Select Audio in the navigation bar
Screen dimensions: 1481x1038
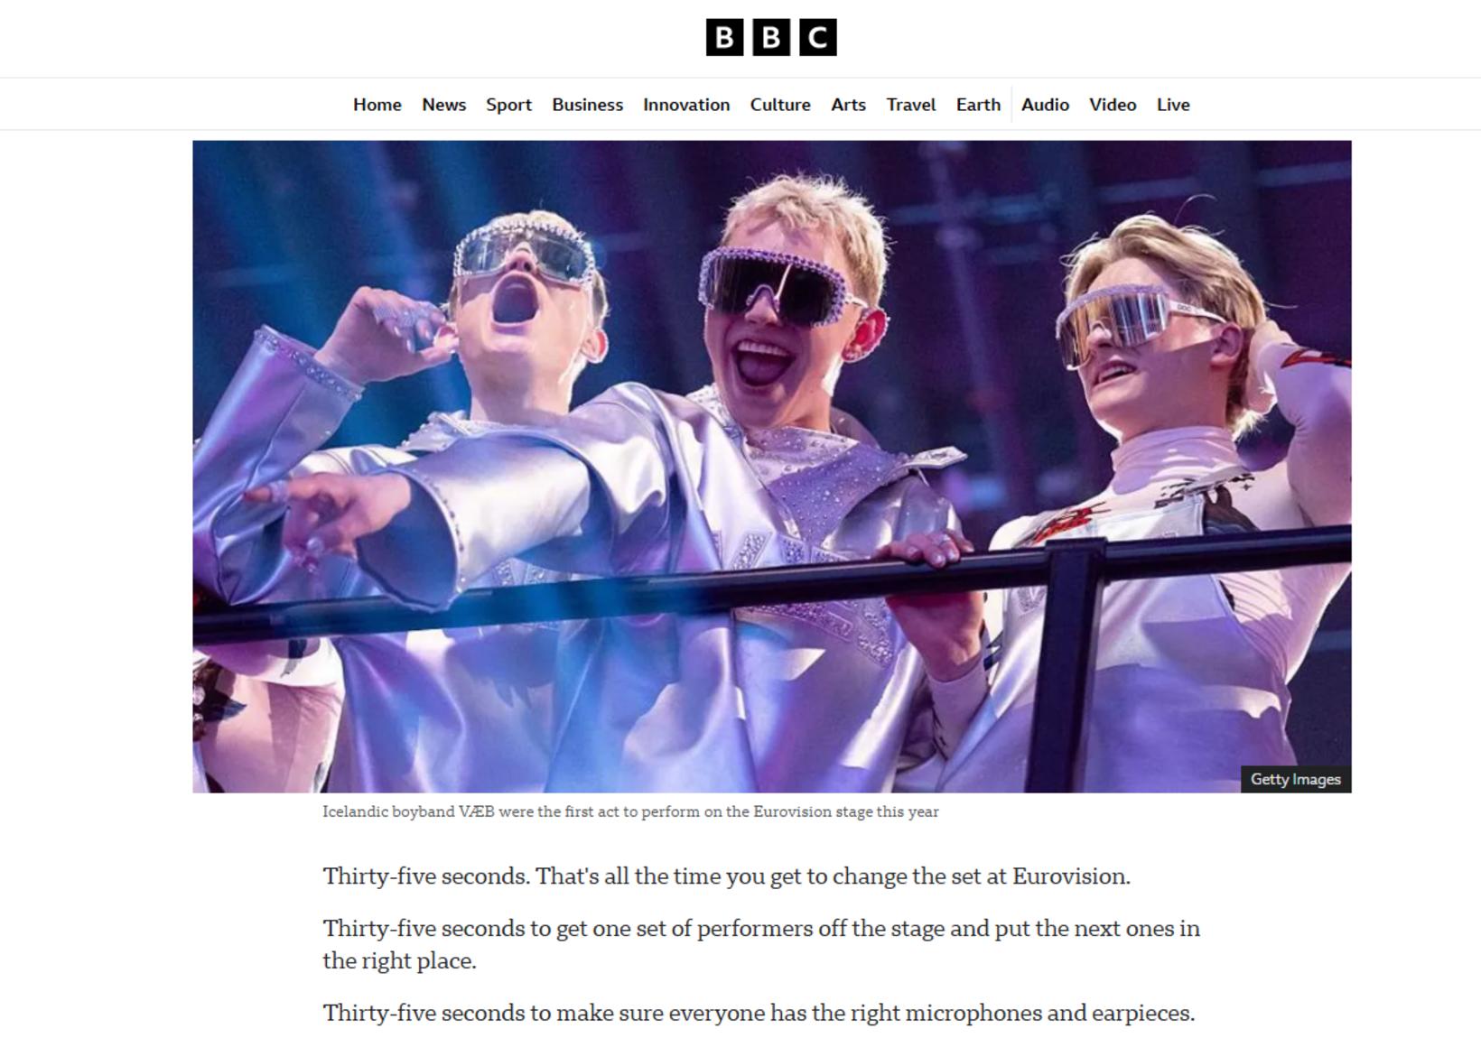(1045, 105)
